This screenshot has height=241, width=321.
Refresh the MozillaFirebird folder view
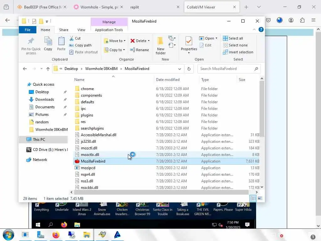[189, 69]
